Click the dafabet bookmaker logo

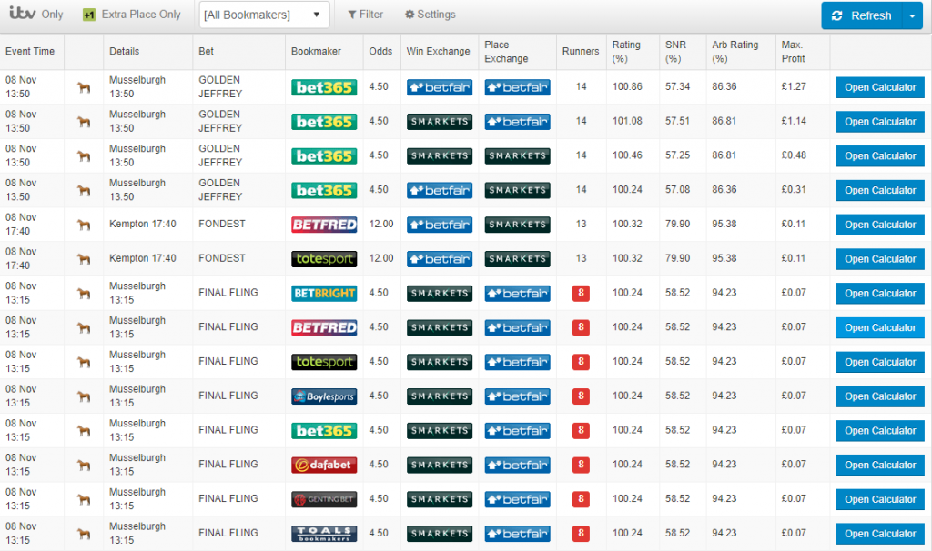(x=323, y=465)
